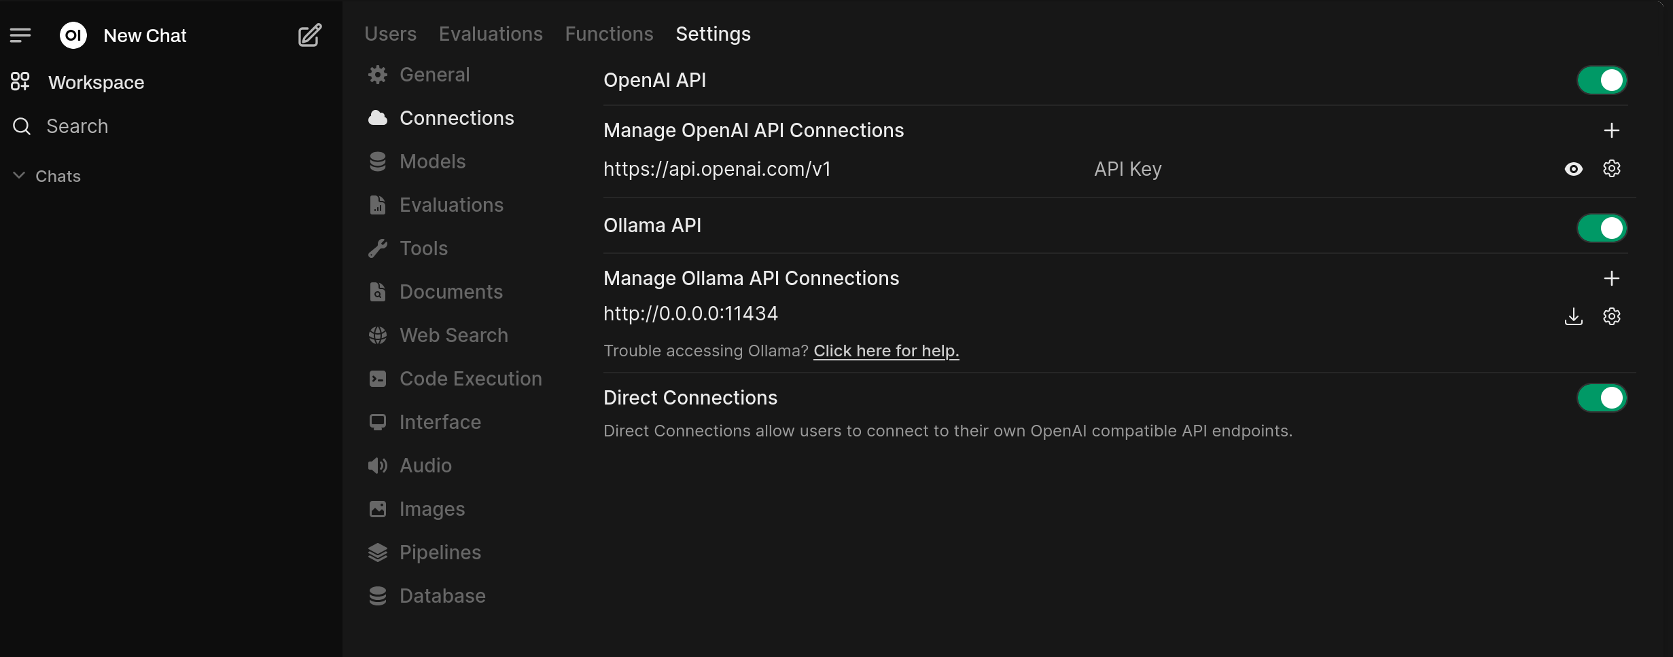Click the Web Search globe icon
The width and height of the screenshot is (1673, 657).
(x=378, y=335)
